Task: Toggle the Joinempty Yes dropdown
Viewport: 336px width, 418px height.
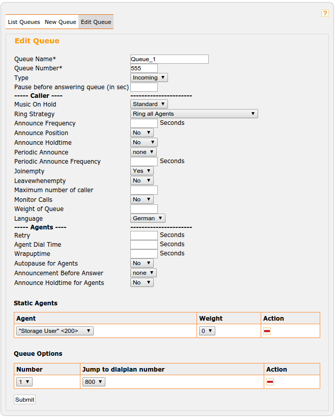Action: [x=142, y=171]
